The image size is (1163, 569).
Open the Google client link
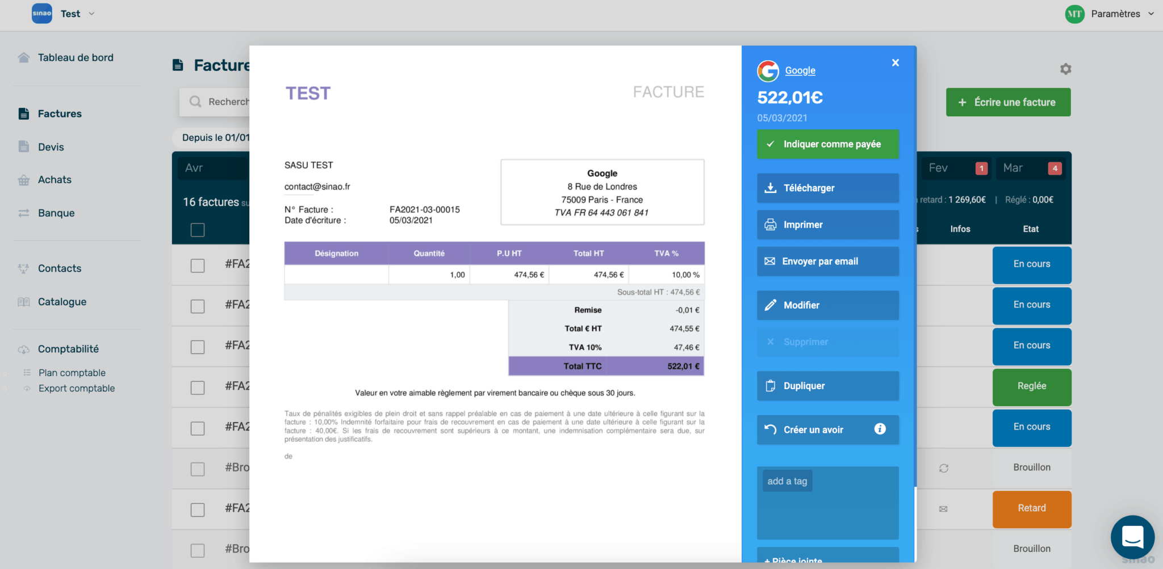point(800,71)
